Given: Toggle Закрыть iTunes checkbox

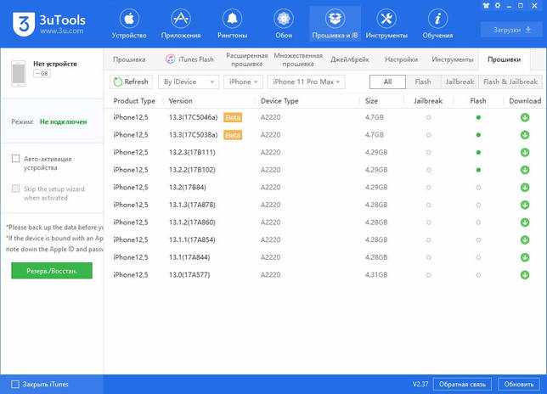Looking at the screenshot, I should click(x=15, y=385).
